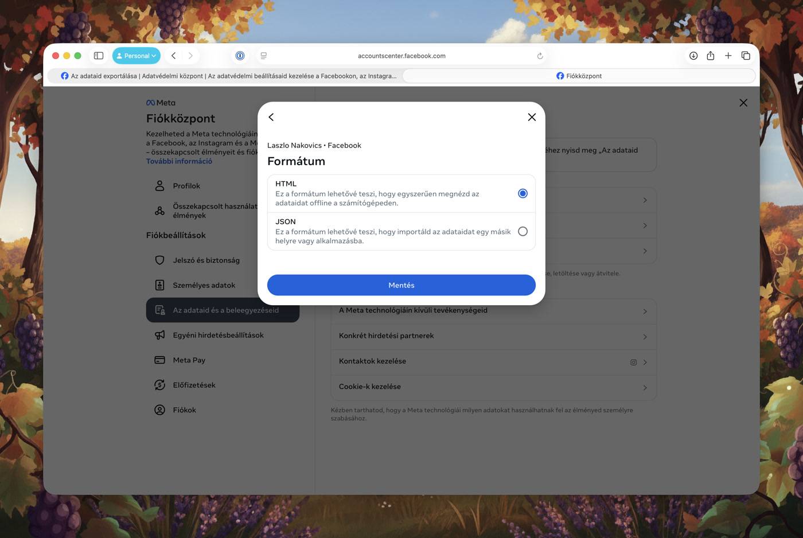Open the 1Password extension icon

click(240, 56)
